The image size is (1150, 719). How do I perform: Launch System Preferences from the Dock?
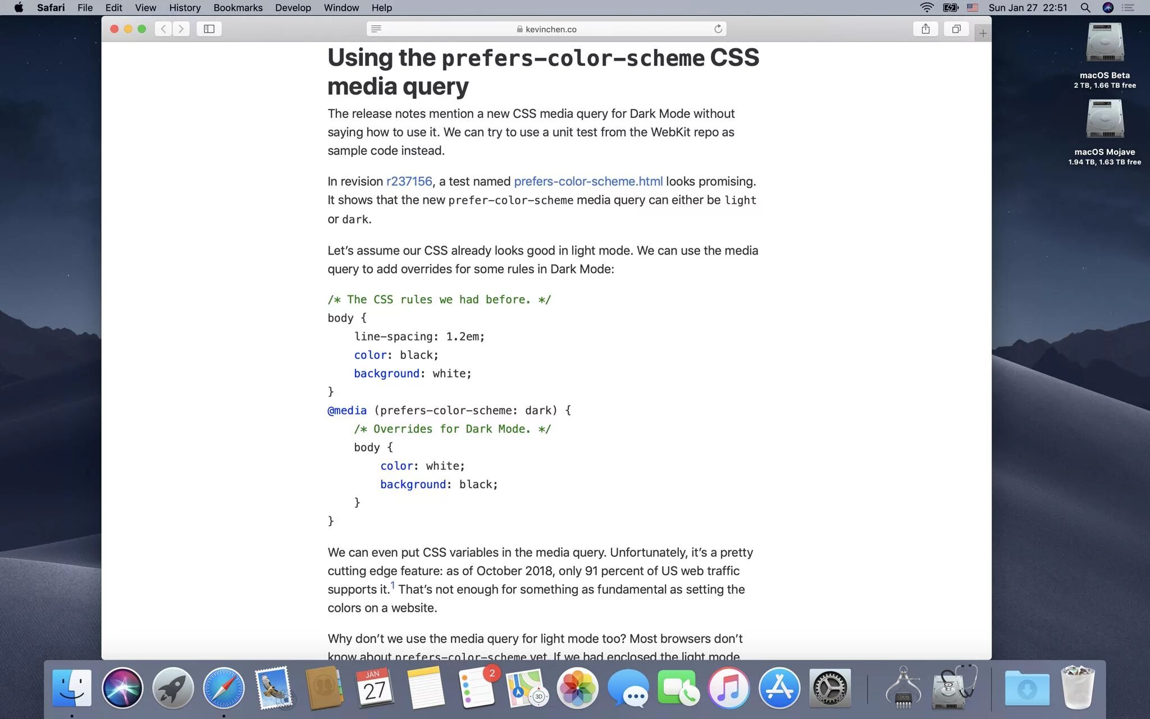(830, 688)
